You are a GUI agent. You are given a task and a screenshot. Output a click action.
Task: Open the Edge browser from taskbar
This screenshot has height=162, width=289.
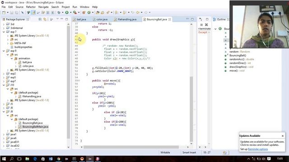coord(35,159)
